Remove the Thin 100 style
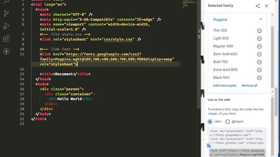This screenshot has width=280, height=157. [259, 31]
